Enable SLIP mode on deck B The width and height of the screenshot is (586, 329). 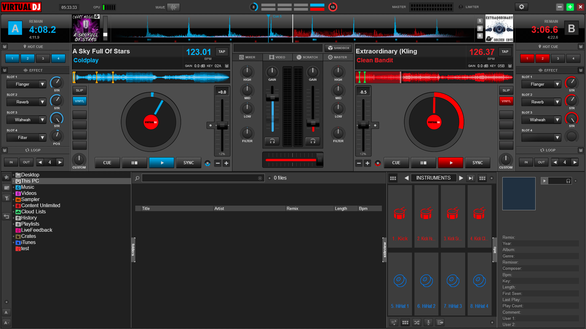click(x=506, y=91)
